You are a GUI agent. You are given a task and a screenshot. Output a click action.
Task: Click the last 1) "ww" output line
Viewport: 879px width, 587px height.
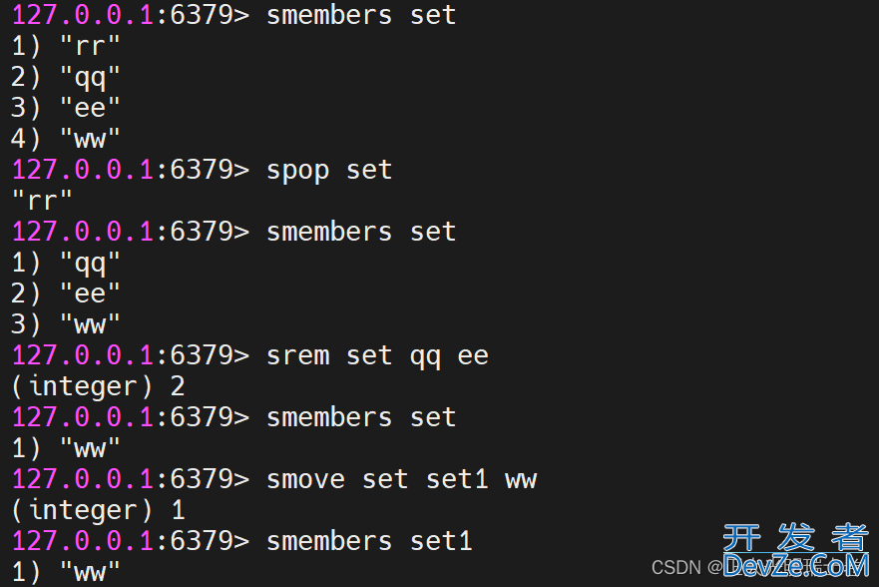pos(66,573)
